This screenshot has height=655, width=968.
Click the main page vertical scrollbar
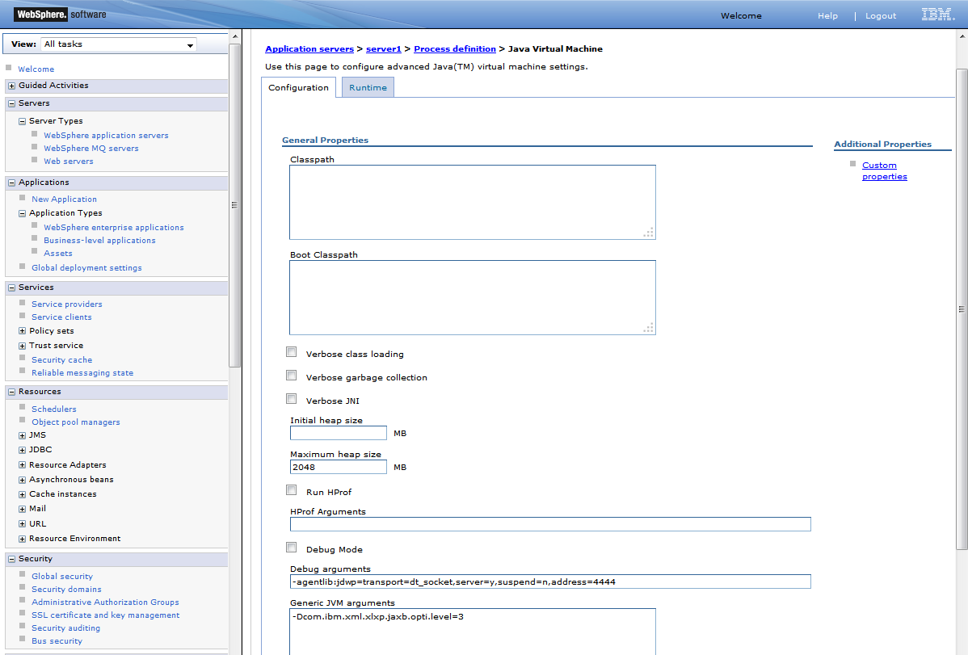(962, 309)
